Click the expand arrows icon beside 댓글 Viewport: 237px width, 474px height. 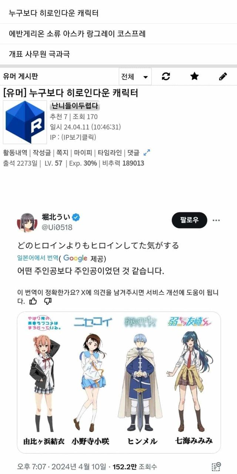pyautogui.click(x=147, y=153)
